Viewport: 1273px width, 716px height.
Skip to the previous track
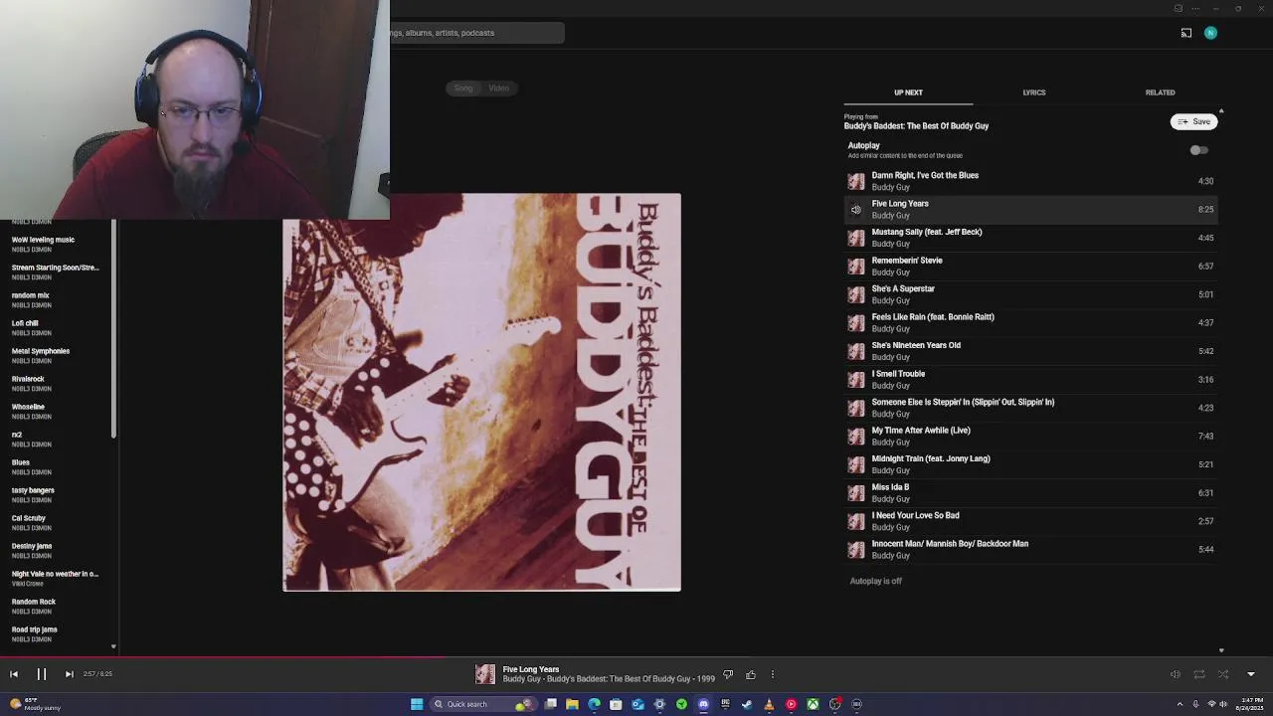point(14,674)
